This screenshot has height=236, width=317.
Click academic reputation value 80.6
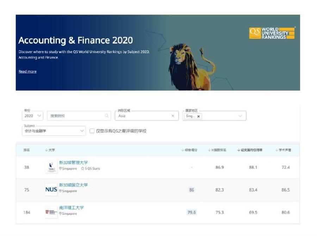click(286, 212)
